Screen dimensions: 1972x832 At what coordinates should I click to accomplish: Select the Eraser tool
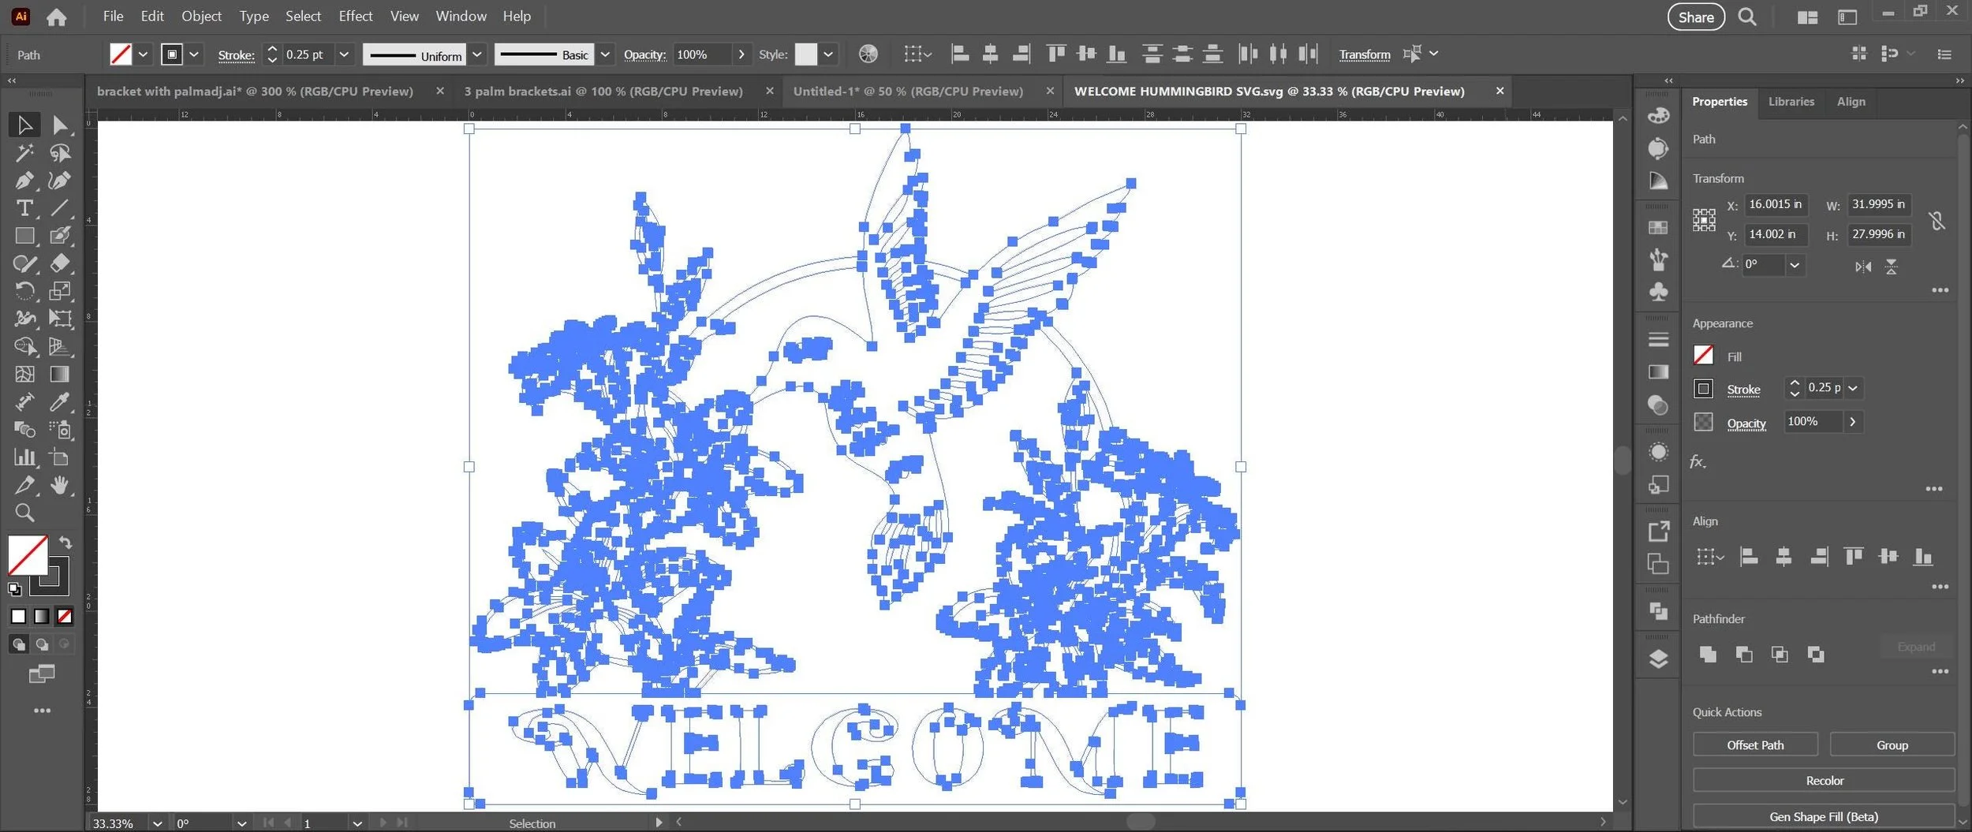60,263
